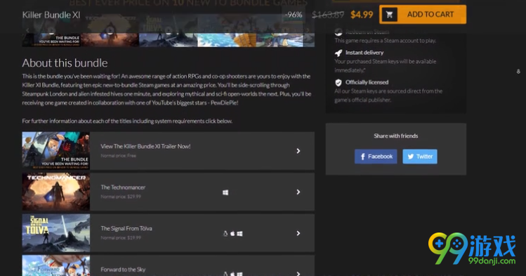Image resolution: width=526 pixels, height=276 pixels.
Task: Click Normal price $19.99 text
Action: click(121, 238)
